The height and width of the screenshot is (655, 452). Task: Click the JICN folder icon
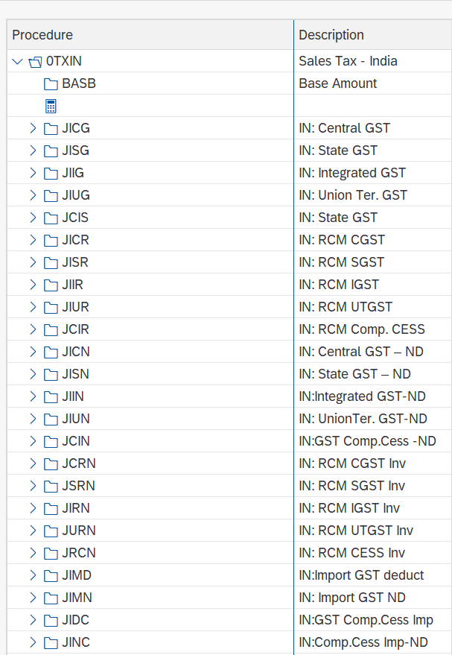pyautogui.click(x=51, y=352)
